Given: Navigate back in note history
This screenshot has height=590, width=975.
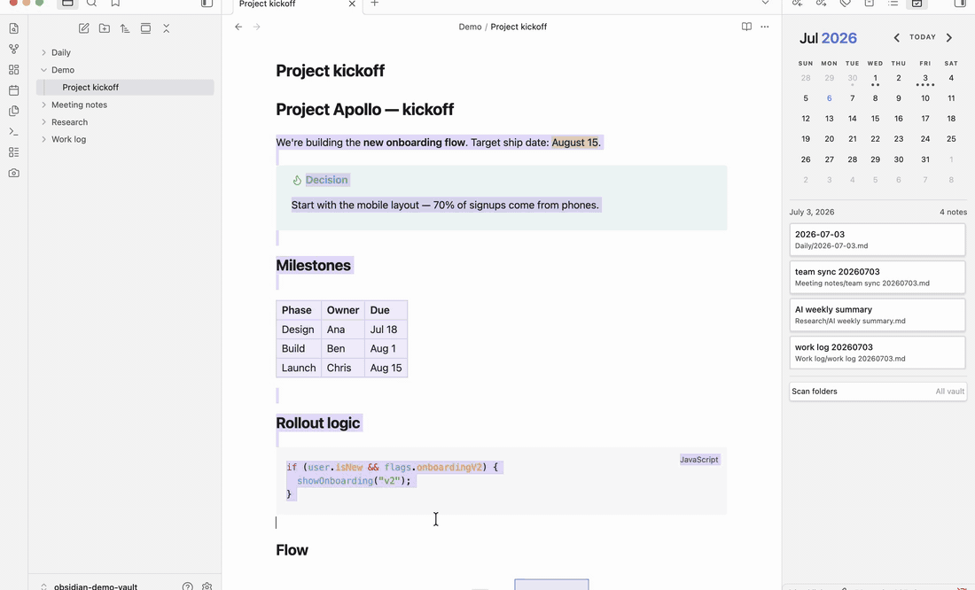Looking at the screenshot, I should (238, 27).
